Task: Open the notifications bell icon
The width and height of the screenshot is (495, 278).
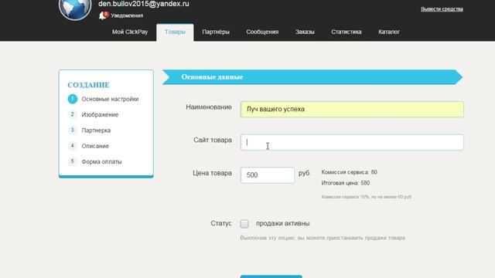Action: [x=103, y=15]
